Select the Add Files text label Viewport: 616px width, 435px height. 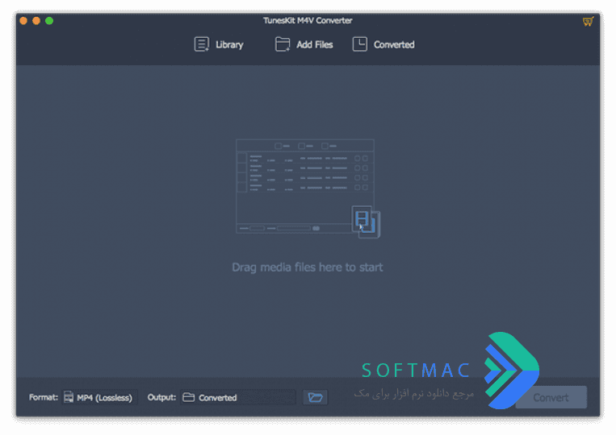coord(315,44)
